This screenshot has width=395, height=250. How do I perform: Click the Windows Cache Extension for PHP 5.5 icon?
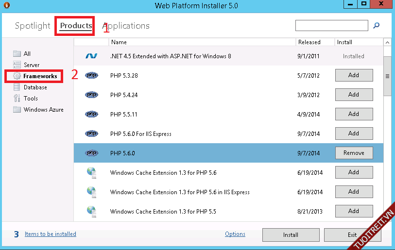click(91, 211)
